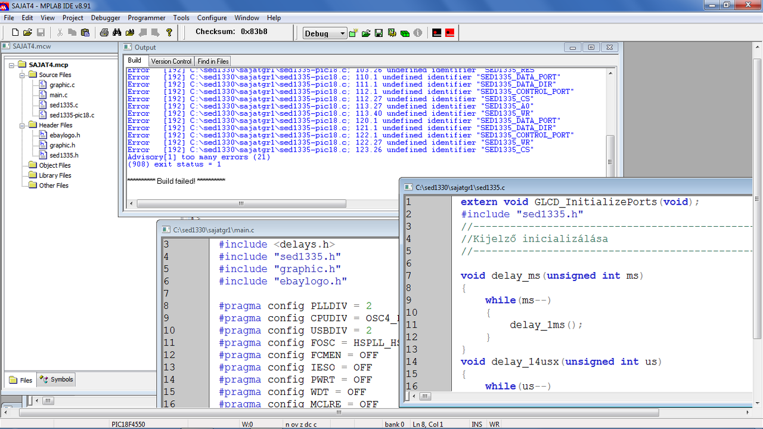Select sed1335.h in Header Files
This screenshot has width=763, height=429.
click(64, 155)
